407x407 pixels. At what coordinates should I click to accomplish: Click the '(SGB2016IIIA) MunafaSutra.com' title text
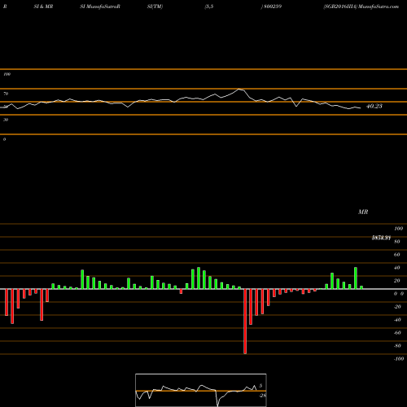361,7
